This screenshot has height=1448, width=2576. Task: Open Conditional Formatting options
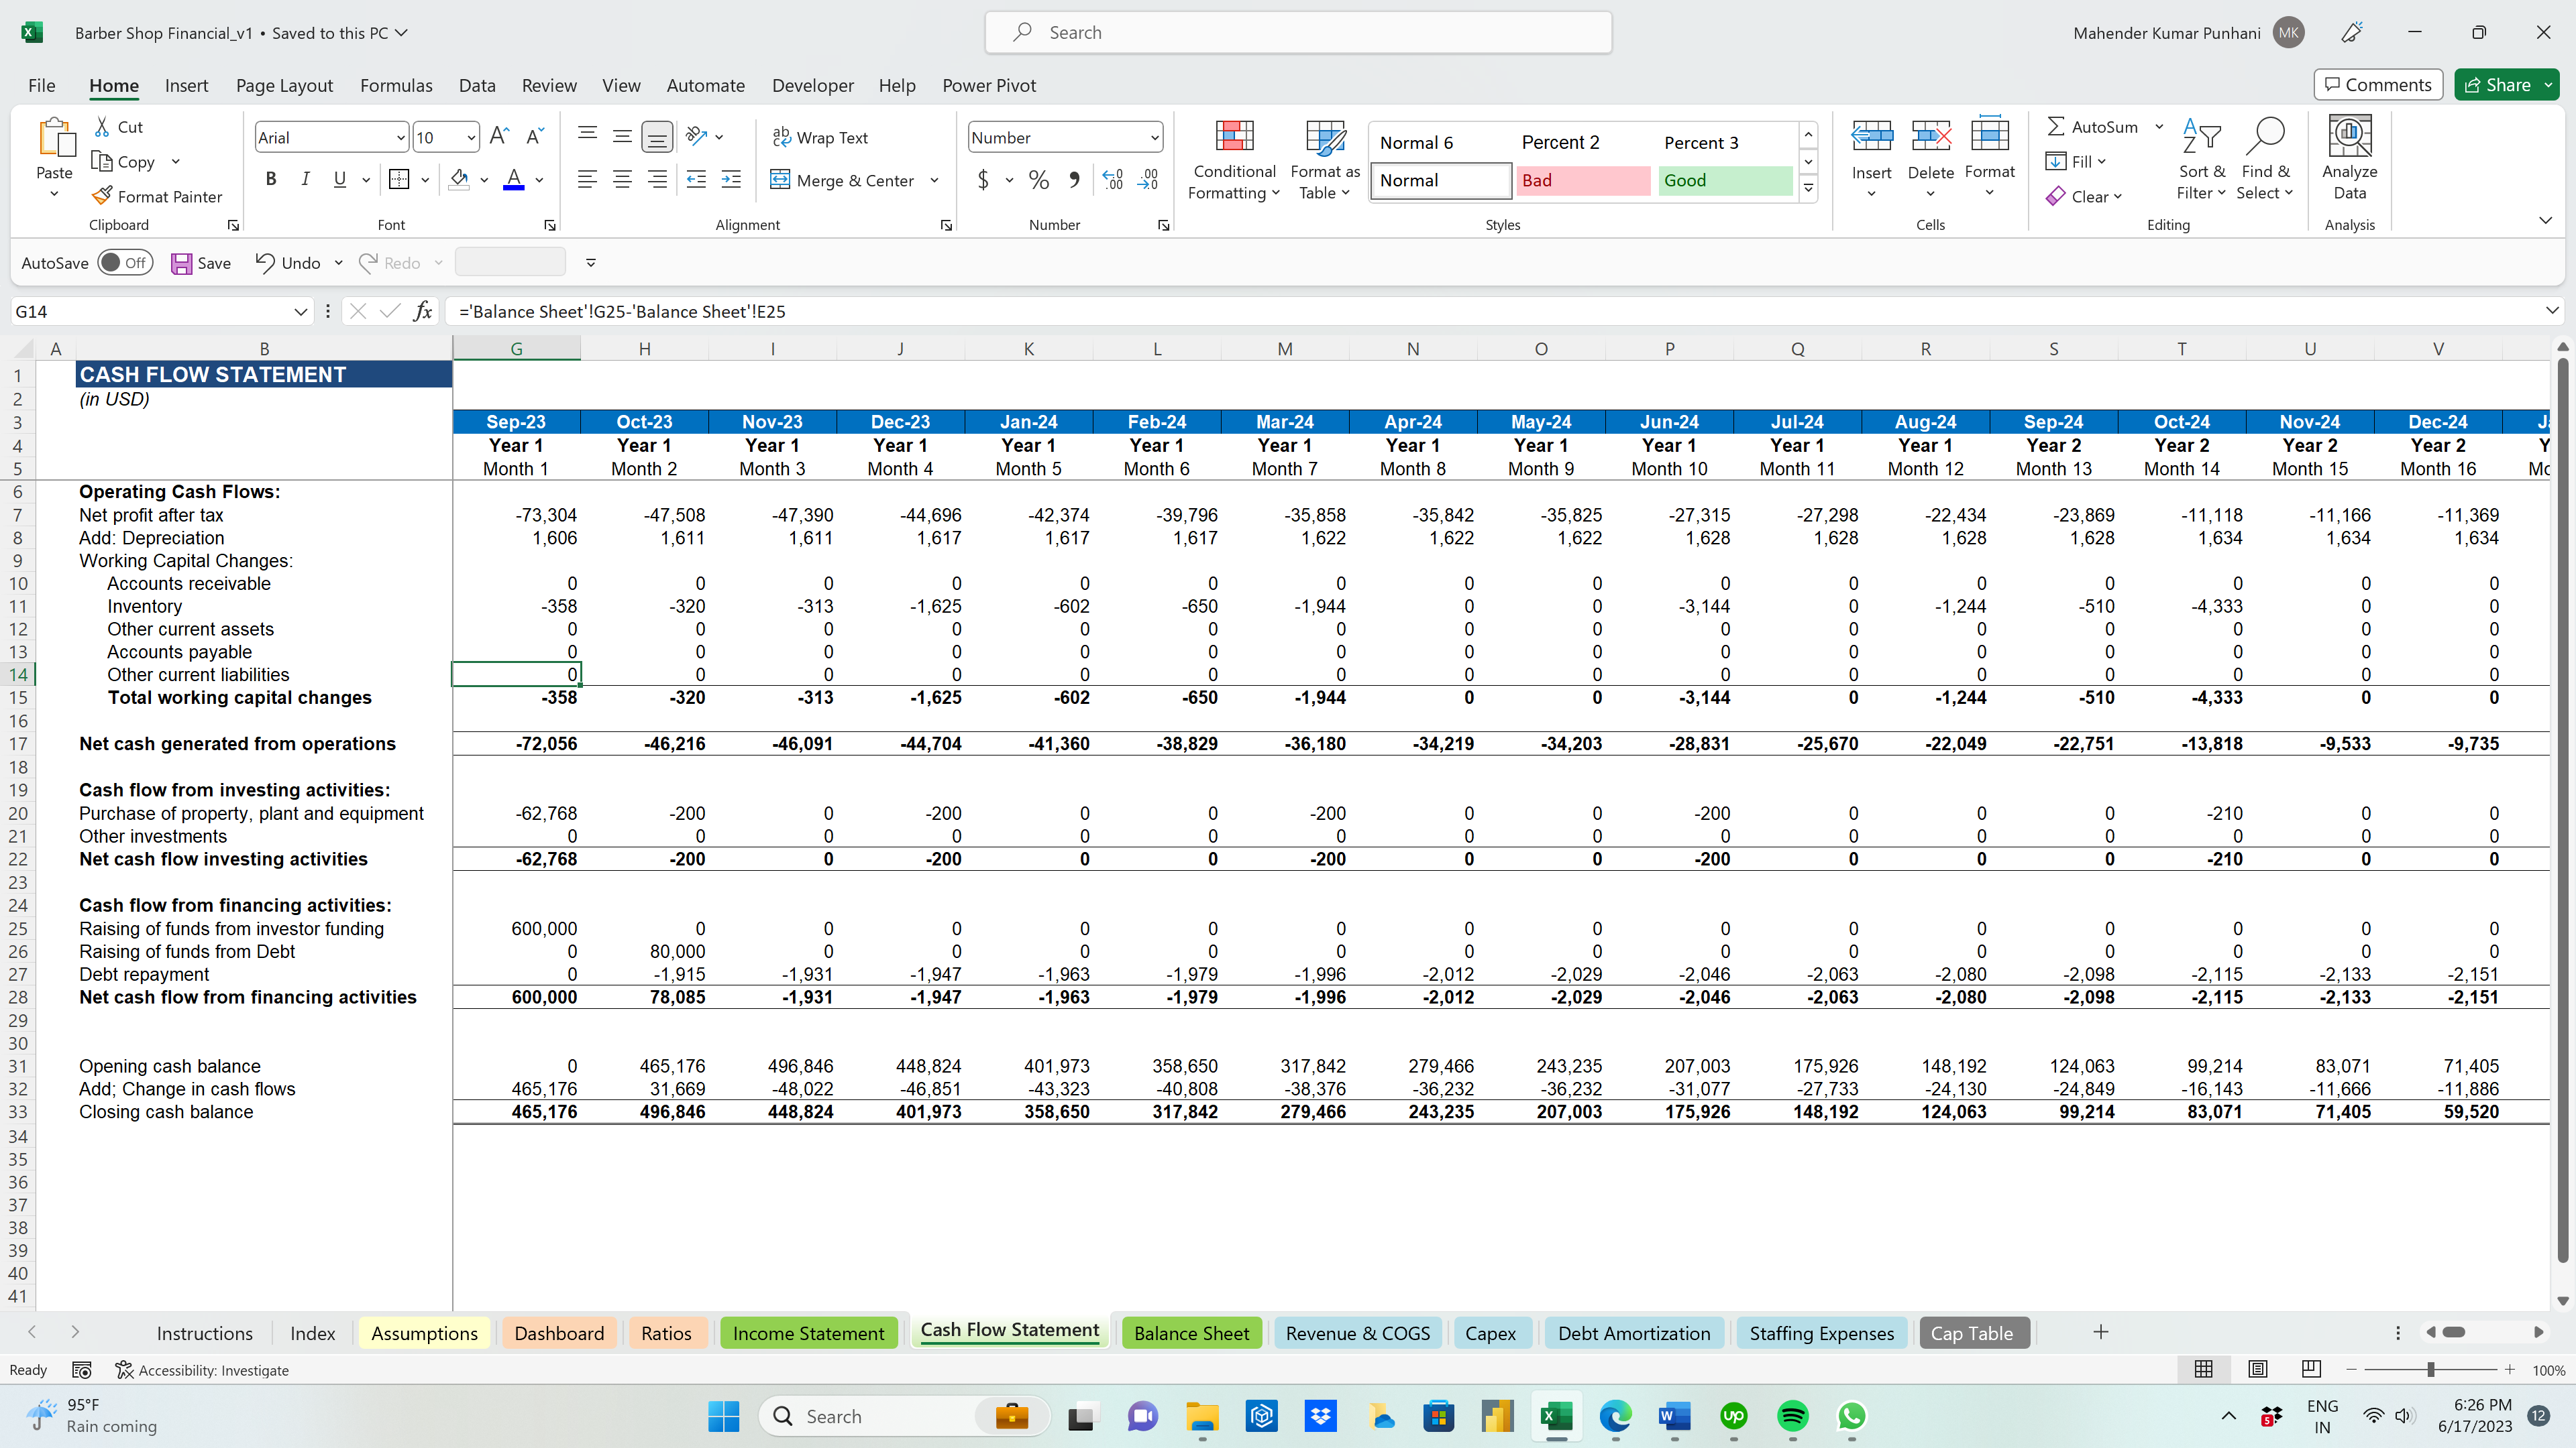click(x=1234, y=160)
